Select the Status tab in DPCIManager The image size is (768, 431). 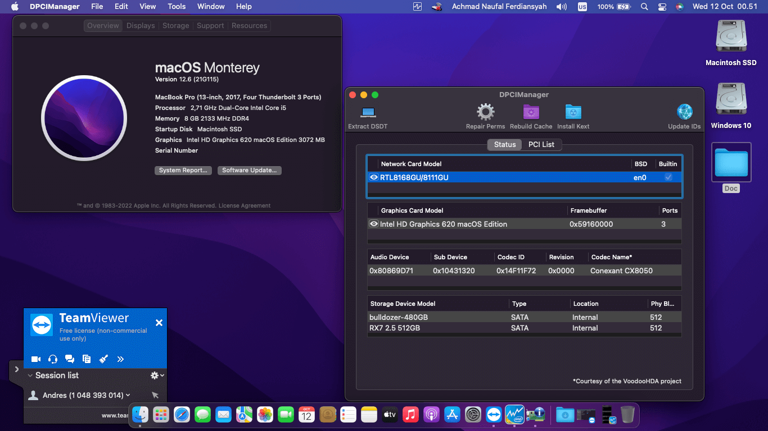tap(505, 145)
